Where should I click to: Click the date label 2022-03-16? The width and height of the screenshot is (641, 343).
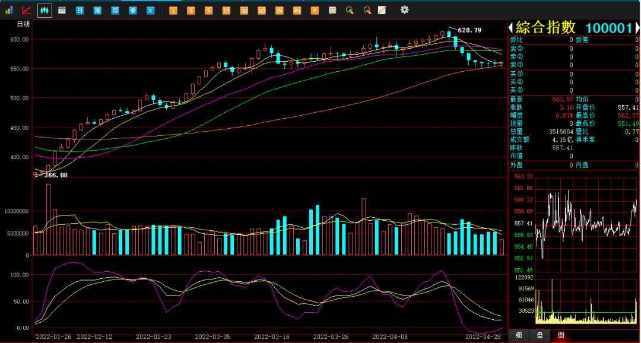[272, 337]
